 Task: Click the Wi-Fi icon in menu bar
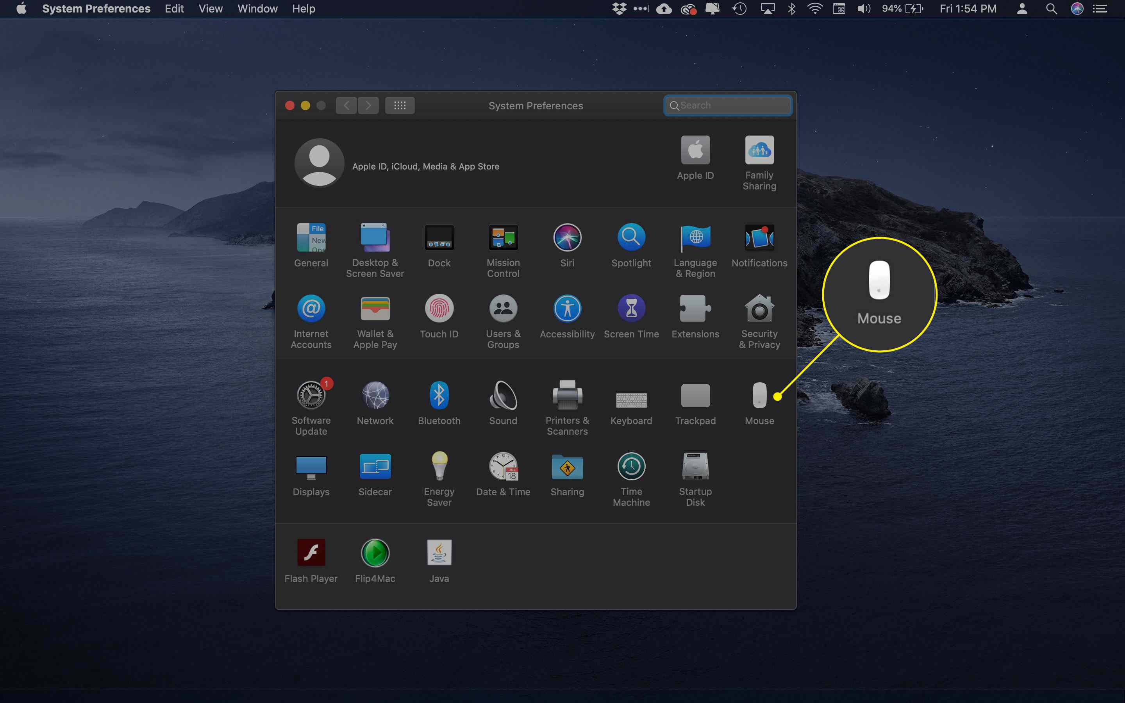click(x=815, y=9)
